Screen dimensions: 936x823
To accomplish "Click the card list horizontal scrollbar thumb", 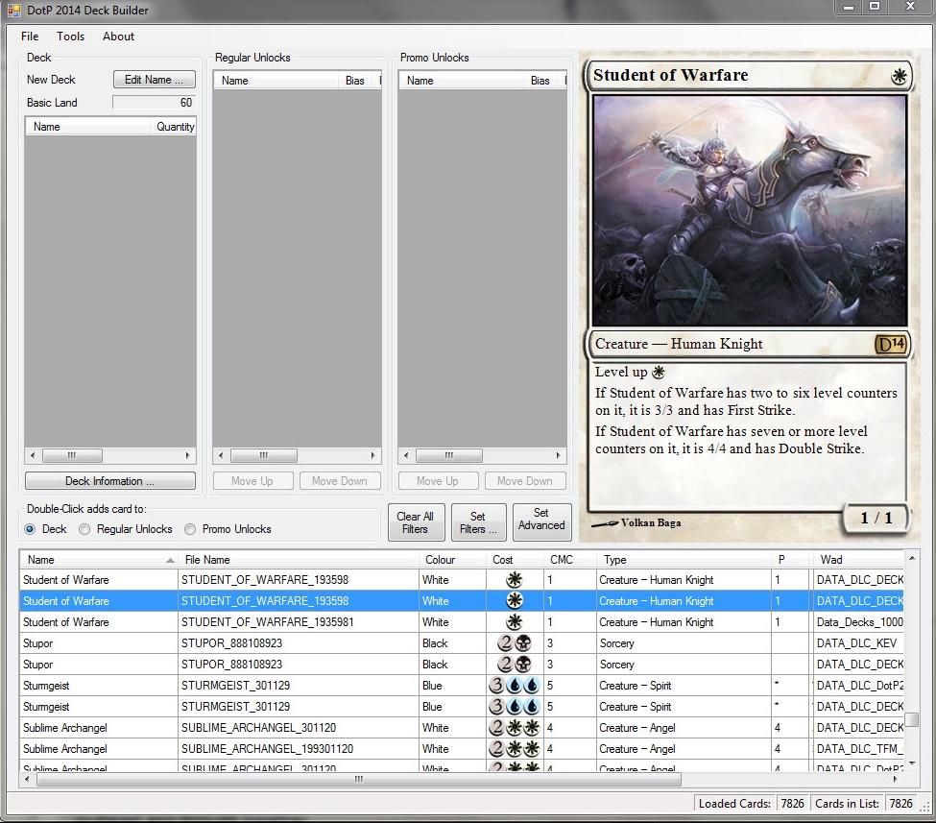I will 359,780.
